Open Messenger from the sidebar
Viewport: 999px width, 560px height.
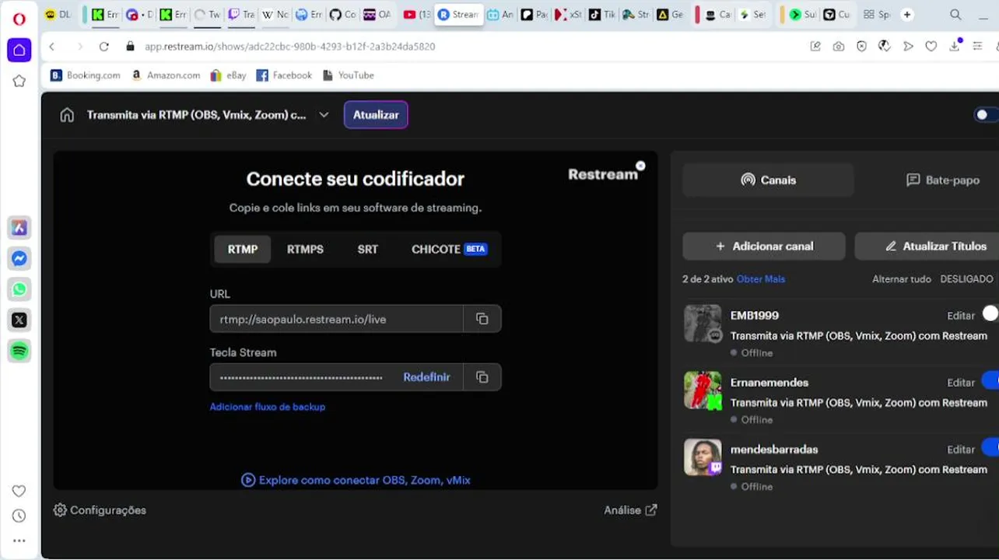coord(19,259)
